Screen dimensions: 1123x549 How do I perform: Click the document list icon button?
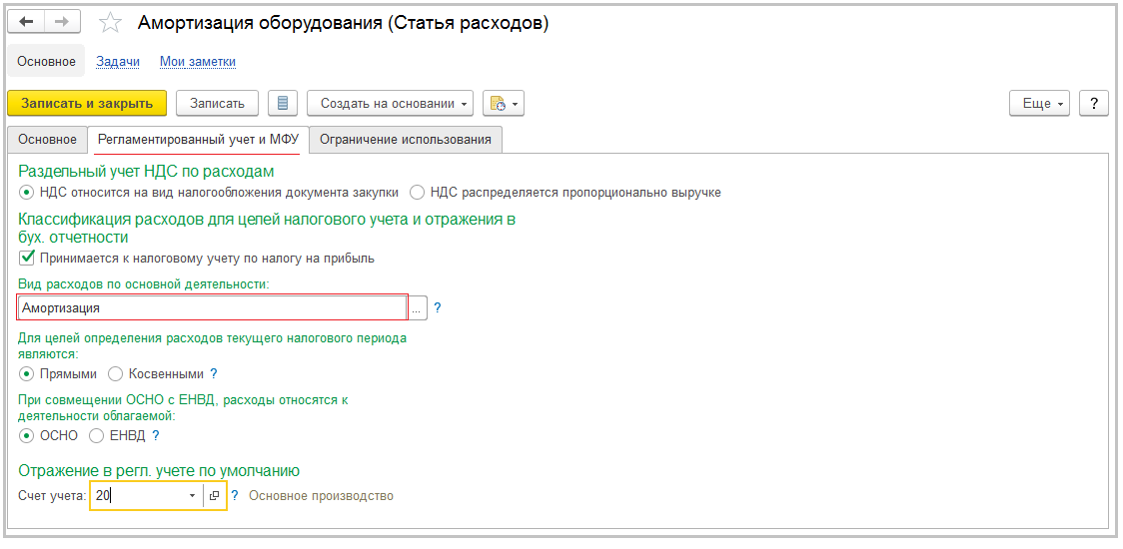(283, 103)
